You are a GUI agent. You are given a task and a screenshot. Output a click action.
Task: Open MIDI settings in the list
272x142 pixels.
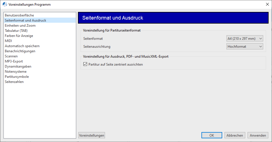pos(9,41)
